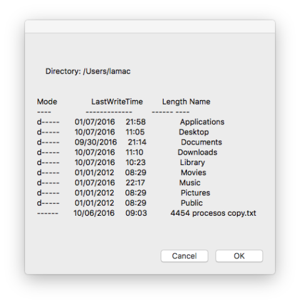Select the Library directory entry
The width and height of the screenshot is (300, 304).
coord(192,163)
